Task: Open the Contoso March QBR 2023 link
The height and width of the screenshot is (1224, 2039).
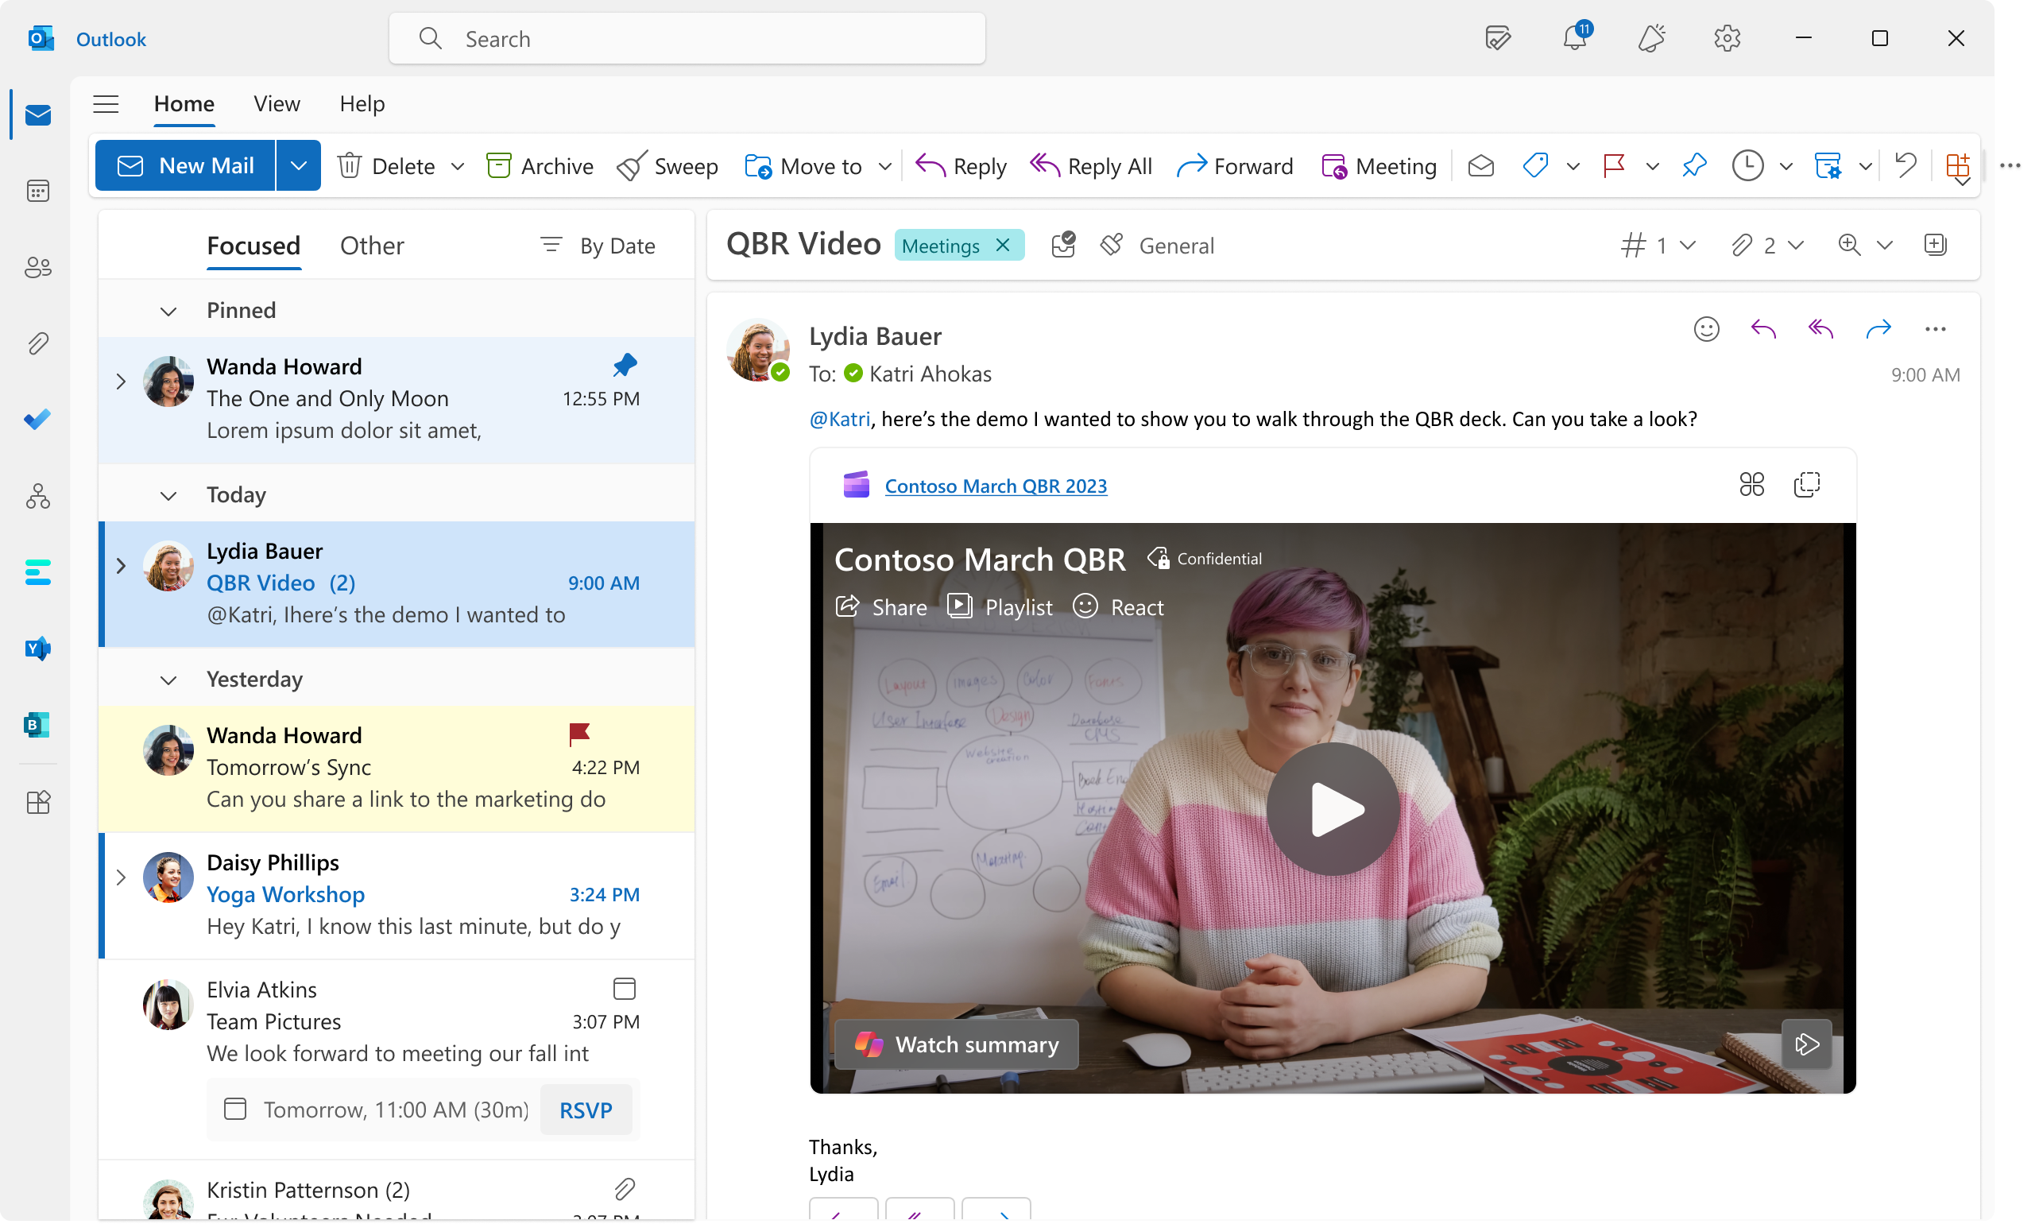Action: [995, 486]
